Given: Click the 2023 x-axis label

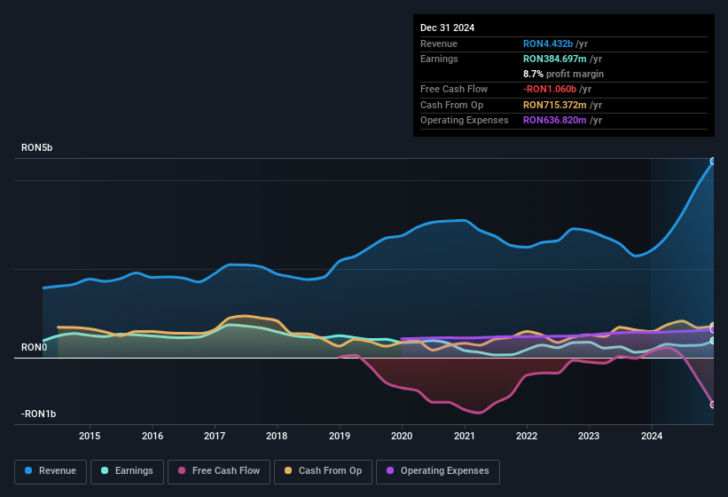Looking at the screenshot, I should click(x=589, y=436).
